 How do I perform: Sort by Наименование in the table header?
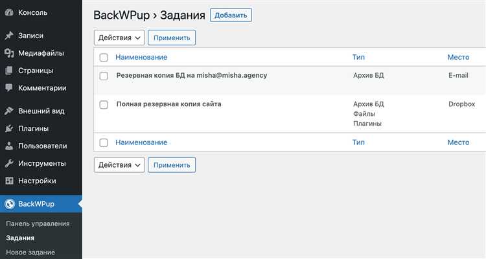(x=141, y=58)
